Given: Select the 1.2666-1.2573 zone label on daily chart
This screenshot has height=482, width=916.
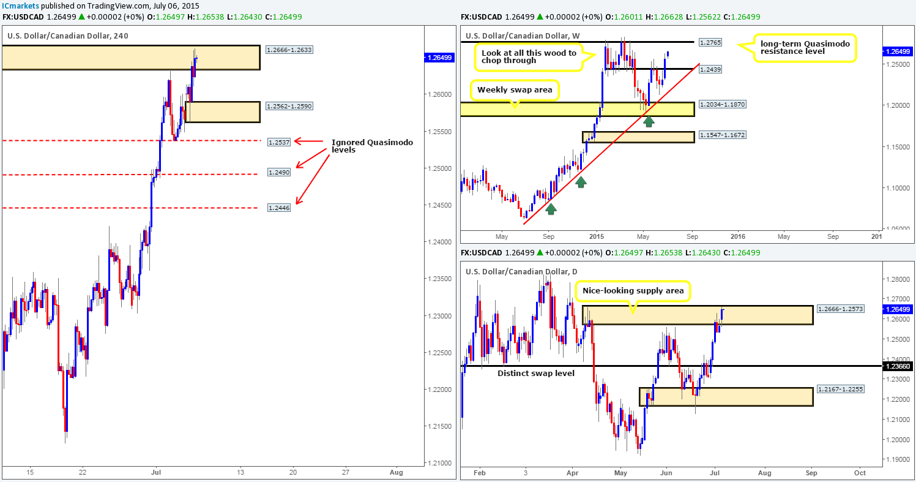Looking at the screenshot, I should (x=841, y=308).
